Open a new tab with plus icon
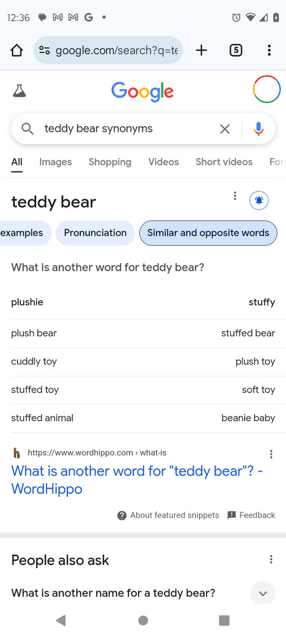The height and width of the screenshot is (637, 286). point(201,50)
